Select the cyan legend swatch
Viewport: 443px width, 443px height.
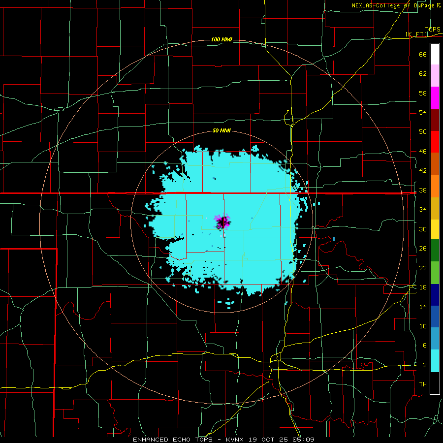coord(435,361)
